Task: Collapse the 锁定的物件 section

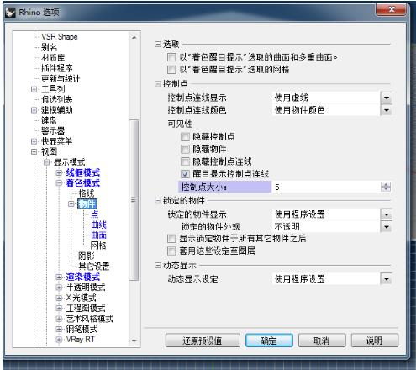Action: (x=158, y=201)
